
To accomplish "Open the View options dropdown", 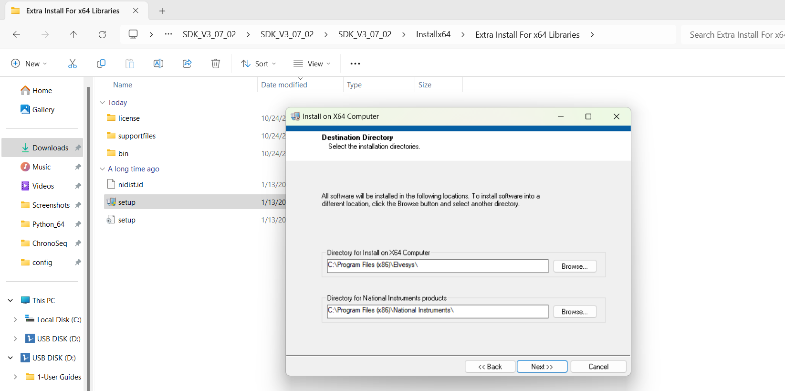I will pos(312,63).
